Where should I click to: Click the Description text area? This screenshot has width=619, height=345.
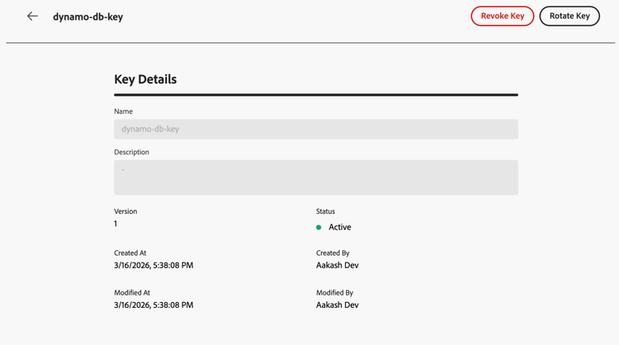click(x=315, y=177)
